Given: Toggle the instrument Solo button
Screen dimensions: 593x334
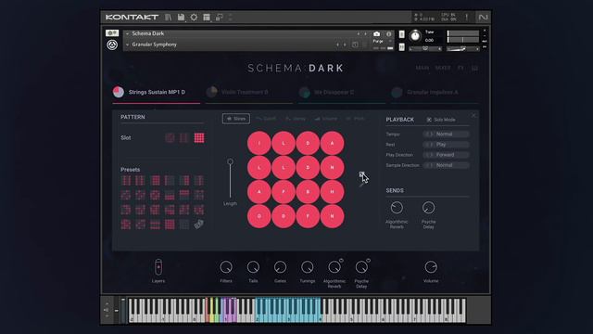Looking at the screenshot, I should point(401,34).
